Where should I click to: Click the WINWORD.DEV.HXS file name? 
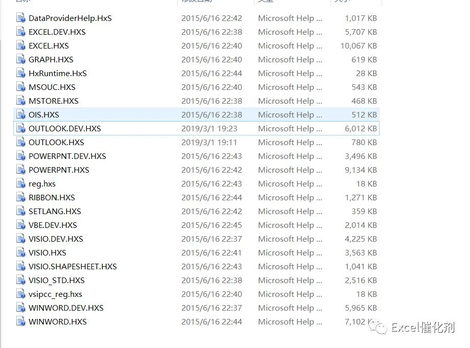[x=66, y=308]
